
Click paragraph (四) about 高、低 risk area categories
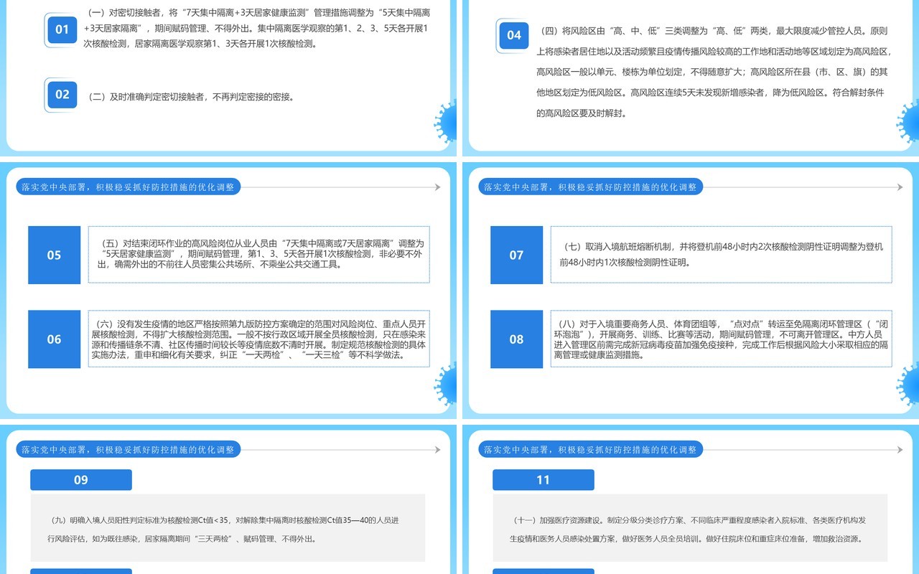click(x=714, y=72)
